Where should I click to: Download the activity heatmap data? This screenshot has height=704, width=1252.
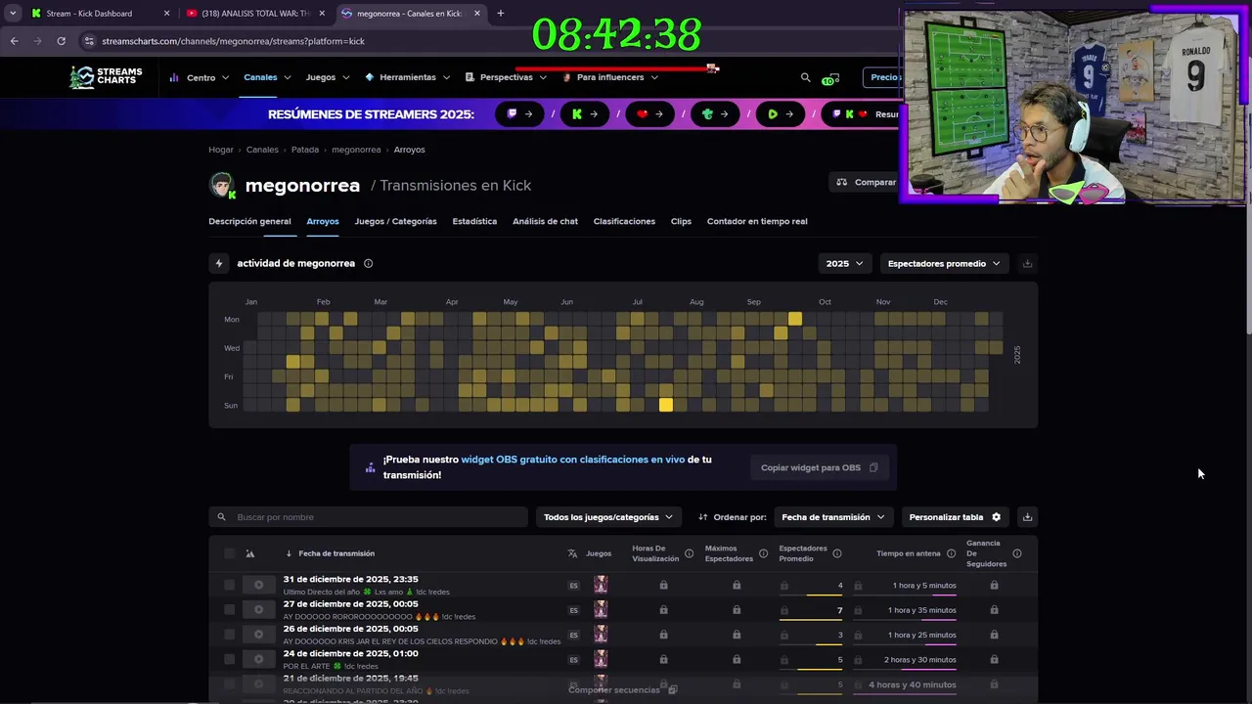tap(1027, 263)
